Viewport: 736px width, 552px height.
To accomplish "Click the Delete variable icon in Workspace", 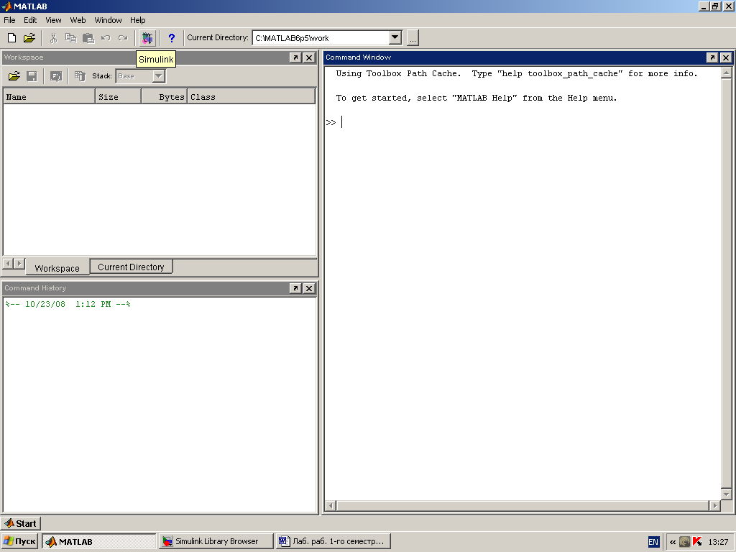I will click(x=80, y=76).
